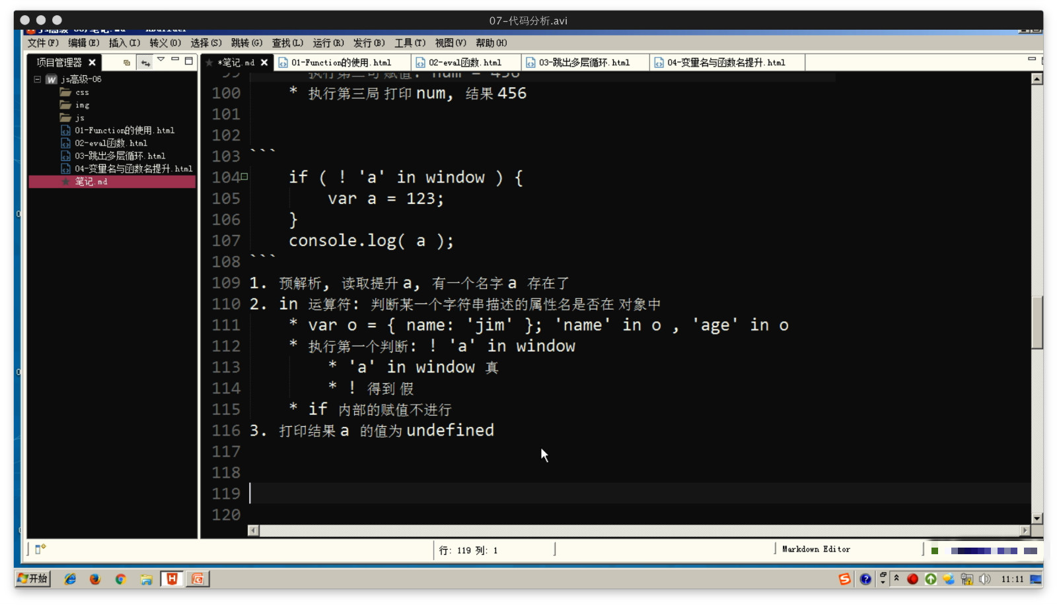Open the js folder in project manager

coord(73,118)
